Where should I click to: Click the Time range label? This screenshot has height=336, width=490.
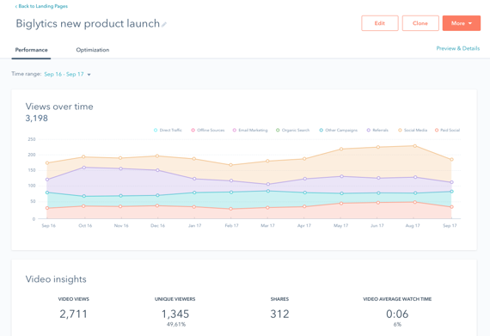pos(27,74)
